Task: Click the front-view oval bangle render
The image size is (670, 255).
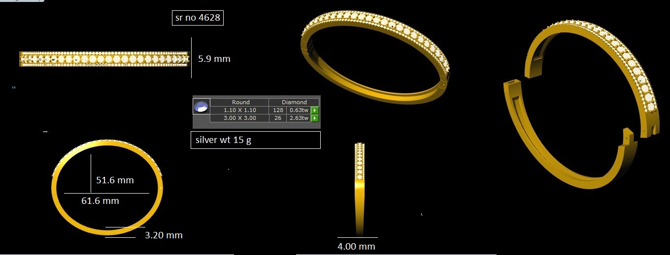Action: point(107,187)
